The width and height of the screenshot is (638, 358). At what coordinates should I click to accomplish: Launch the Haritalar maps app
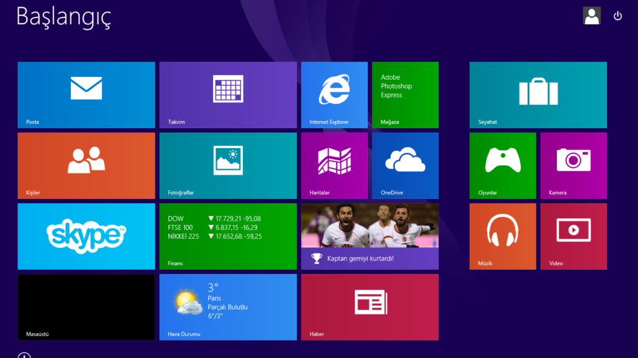coord(334,165)
